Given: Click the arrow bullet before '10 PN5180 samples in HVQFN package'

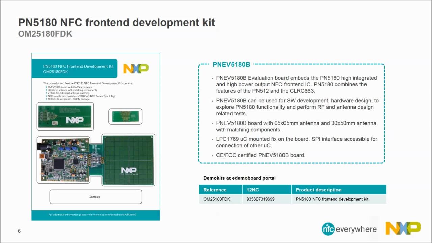Looking at the screenshot, I should coord(46,99).
